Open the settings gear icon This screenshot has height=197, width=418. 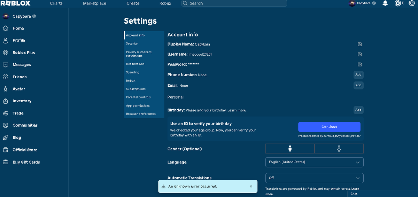point(412,3)
